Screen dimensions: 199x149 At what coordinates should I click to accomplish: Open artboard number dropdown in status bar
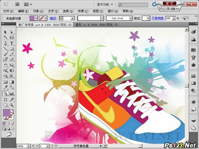point(48,146)
